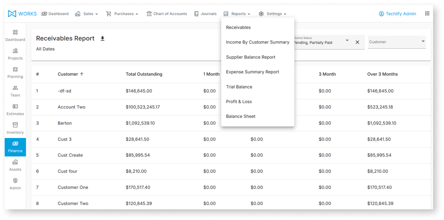Click Cust 3 customer name
Screen dimensions: 444x220
pos(65,139)
